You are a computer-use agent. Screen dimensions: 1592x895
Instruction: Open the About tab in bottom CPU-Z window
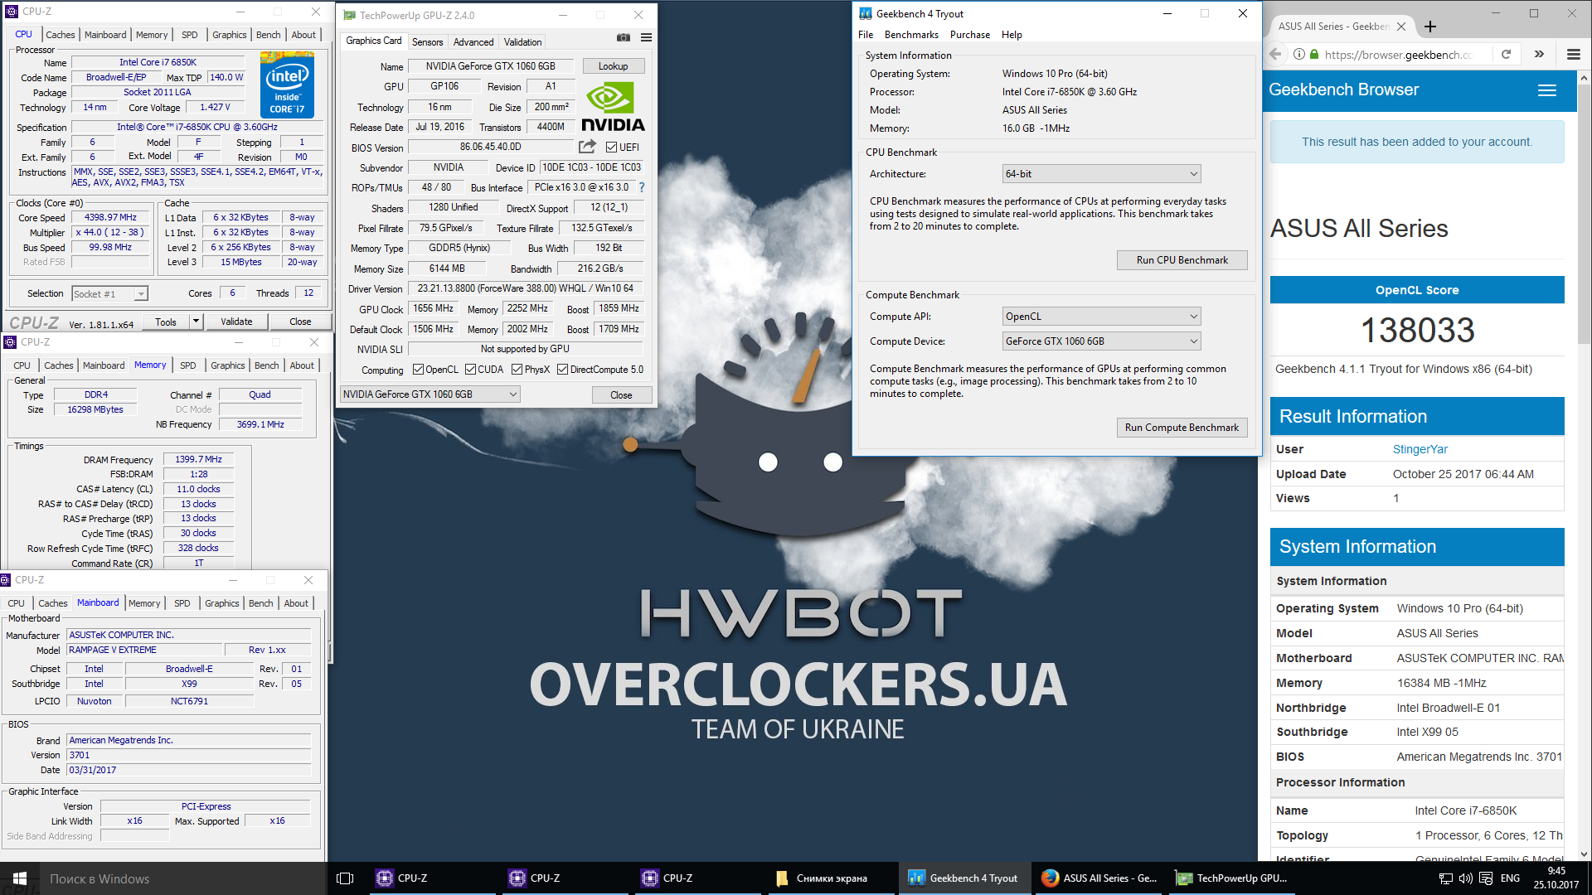296,603
